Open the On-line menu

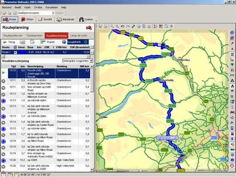coord(38,7)
